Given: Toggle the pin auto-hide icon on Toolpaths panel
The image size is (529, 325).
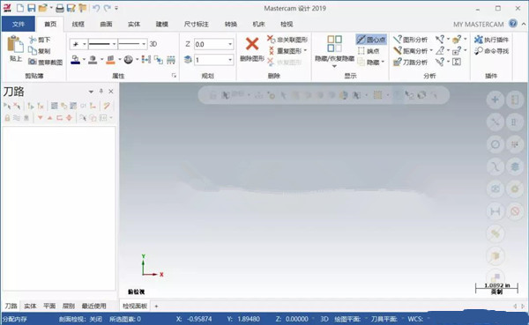Looking at the screenshot, I should [101, 92].
